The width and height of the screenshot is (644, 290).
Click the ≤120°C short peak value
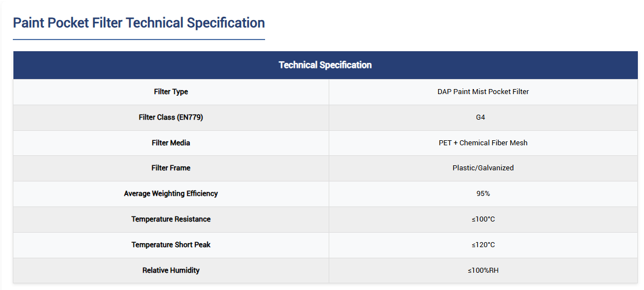[x=483, y=245]
